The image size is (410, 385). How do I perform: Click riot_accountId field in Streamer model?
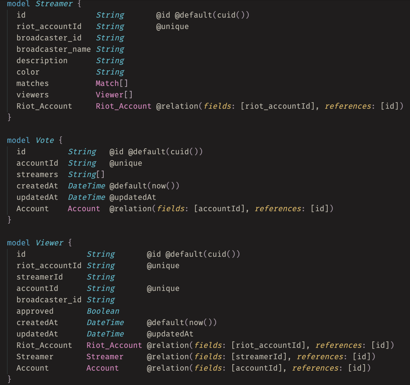[x=49, y=27]
